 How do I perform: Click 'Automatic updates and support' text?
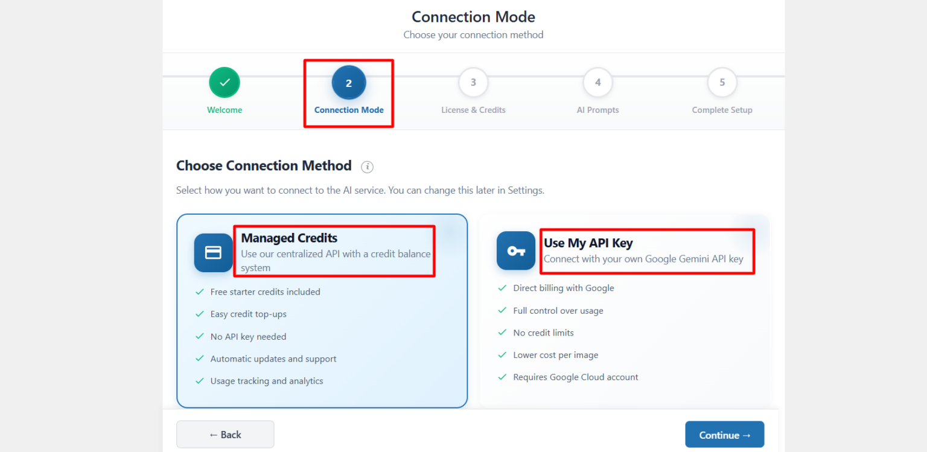(273, 359)
